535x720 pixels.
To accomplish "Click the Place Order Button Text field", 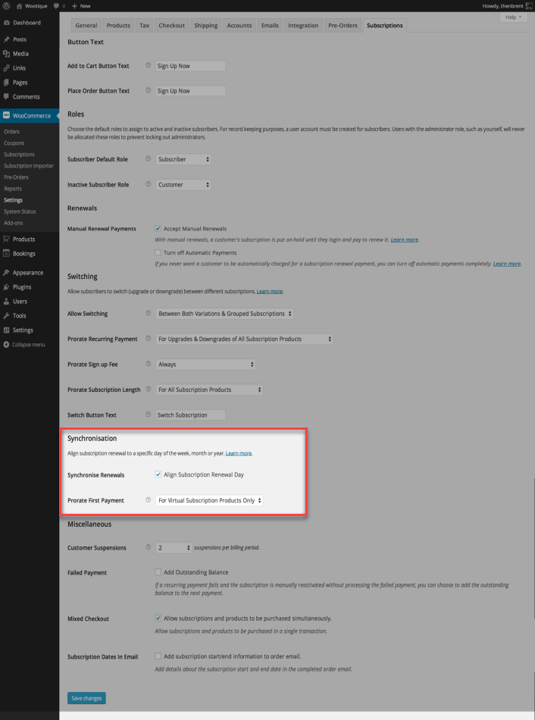I will pyautogui.click(x=190, y=90).
